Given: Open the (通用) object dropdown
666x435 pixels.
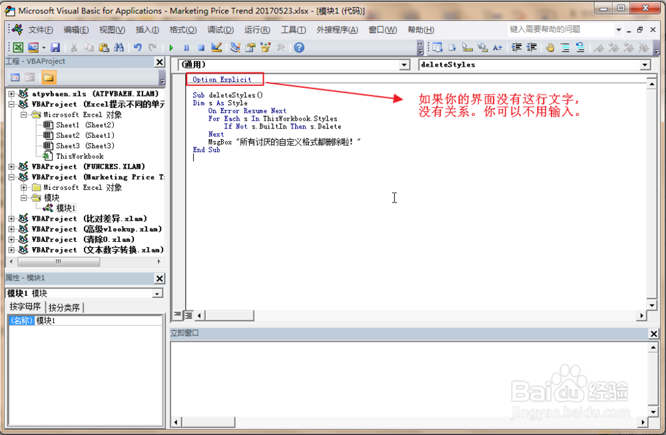Looking at the screenshot, I should tap(404, 65).
